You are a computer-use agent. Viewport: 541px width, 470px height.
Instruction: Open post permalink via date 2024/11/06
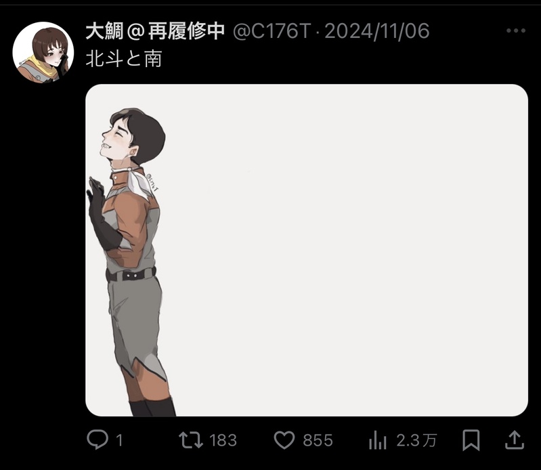[x=376, y=31]
